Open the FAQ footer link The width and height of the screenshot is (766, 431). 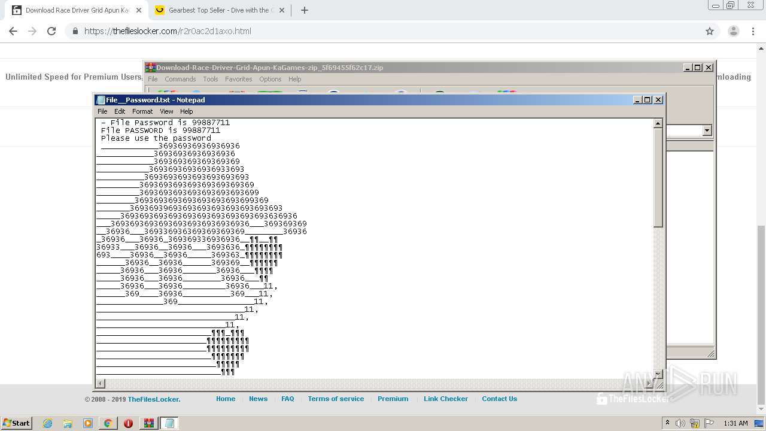pyautogui.click(x=288, y=399)
